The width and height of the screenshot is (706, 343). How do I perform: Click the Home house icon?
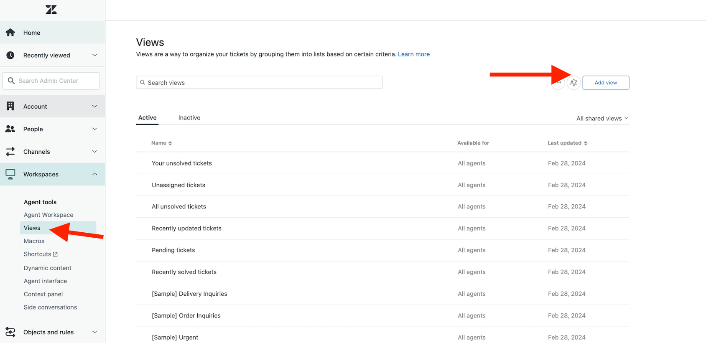click(x=10, y=33)
